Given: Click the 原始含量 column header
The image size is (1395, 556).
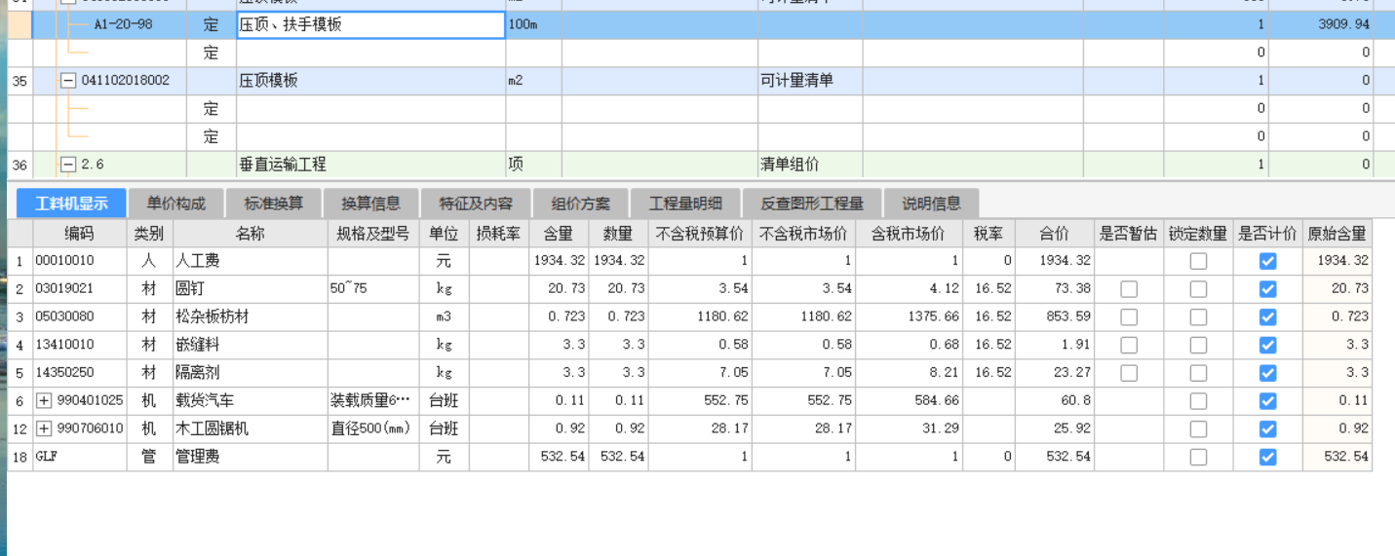Looking at the screenshot, I should pos(1337,234).
